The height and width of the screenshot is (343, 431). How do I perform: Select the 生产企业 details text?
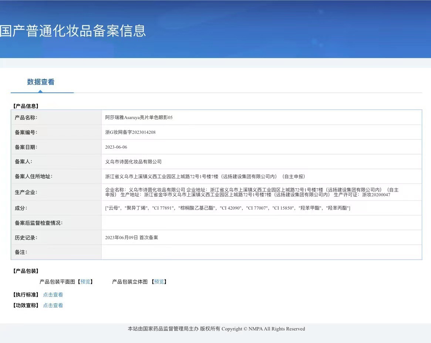[x=252, y=192]
